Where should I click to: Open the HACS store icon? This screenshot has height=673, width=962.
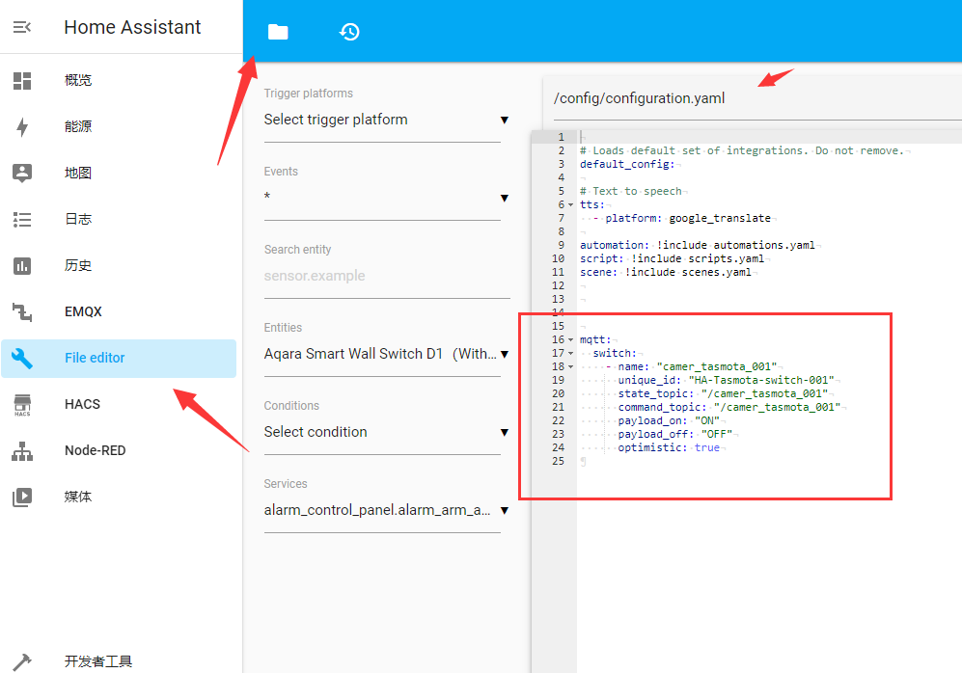[22, 405]
